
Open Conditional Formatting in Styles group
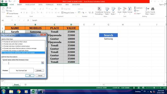point(99,11)
